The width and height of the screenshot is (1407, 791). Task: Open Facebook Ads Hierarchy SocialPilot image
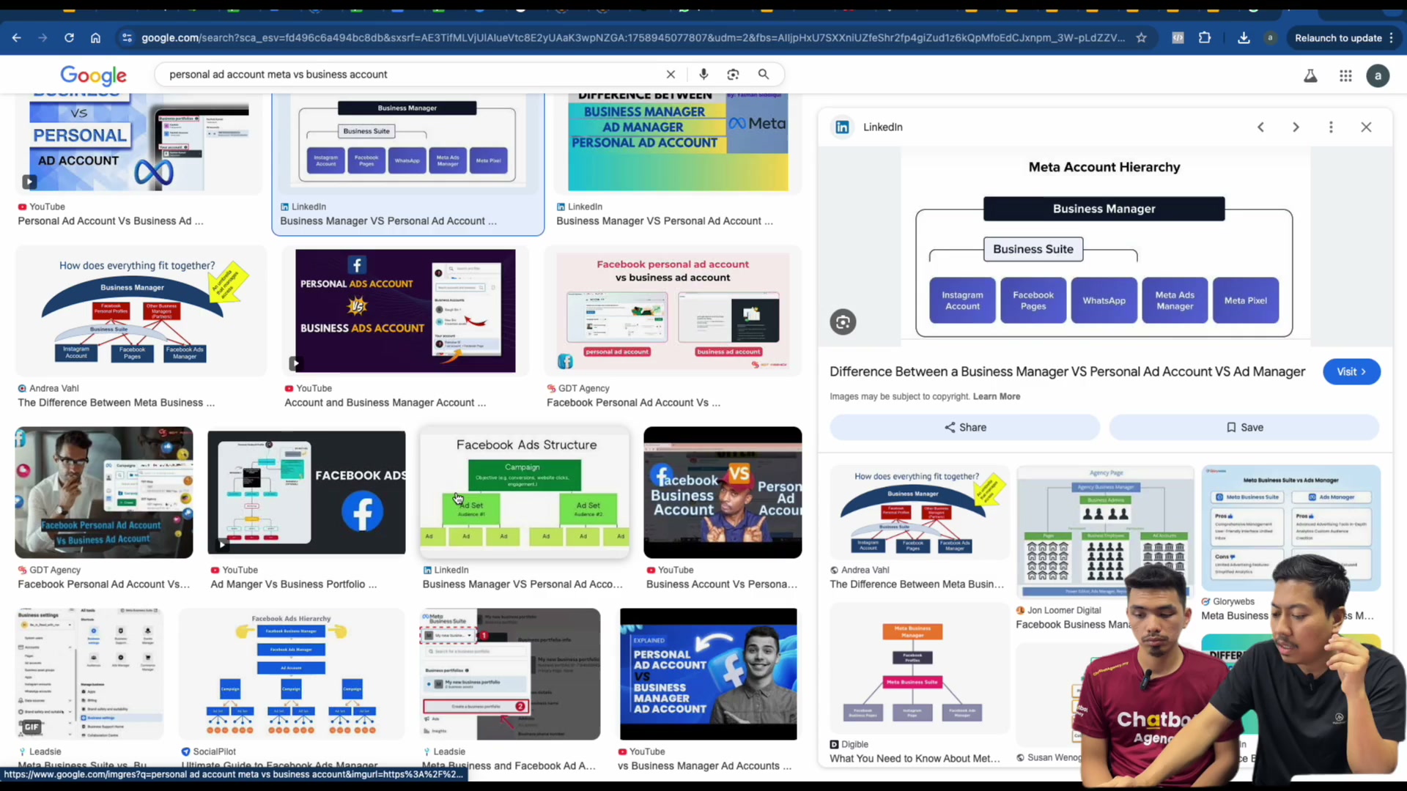[x=292, y=674]
